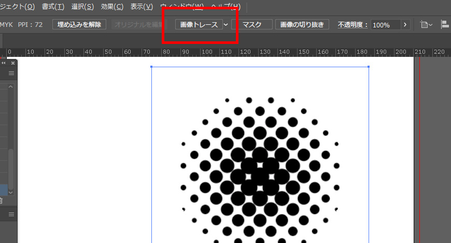This screenshot has width=451, height=243.
Task: Open the 表示 (View) menu
Action: pyautogui.click(x=142, y=7)
